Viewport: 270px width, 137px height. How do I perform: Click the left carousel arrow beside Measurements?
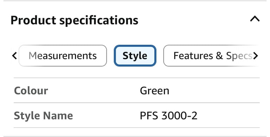[x=14, y=56]
